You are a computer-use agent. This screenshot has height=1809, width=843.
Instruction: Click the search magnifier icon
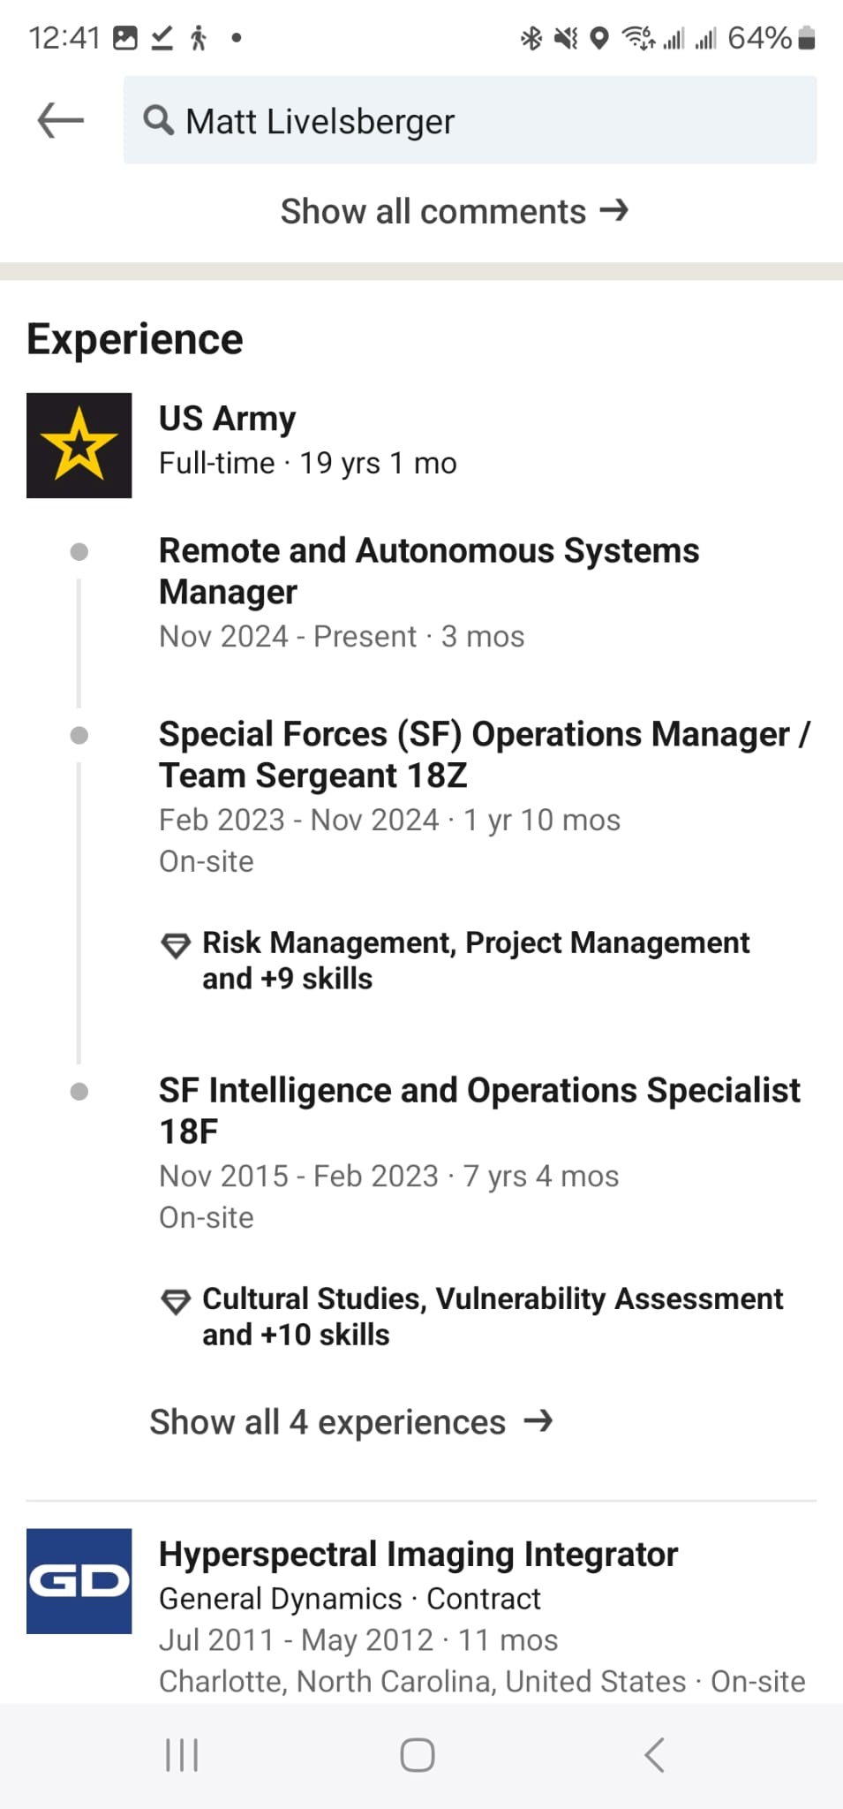click(x=158, y=120)
